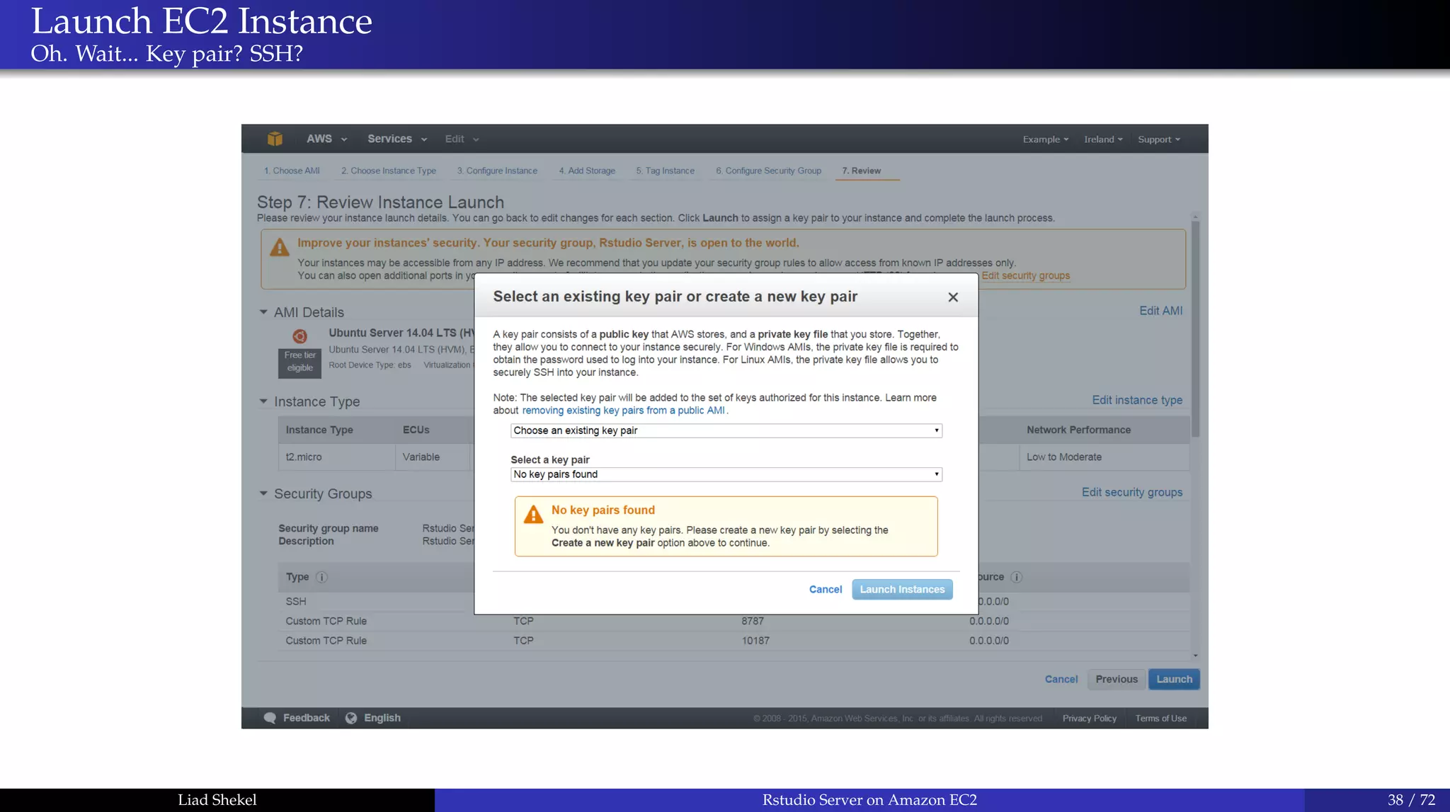
Task: Open removing existing key pairs link
Action: point(623,411)
